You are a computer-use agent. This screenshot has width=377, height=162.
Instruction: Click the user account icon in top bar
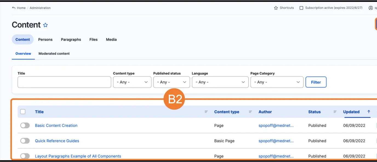click(371, 8)
